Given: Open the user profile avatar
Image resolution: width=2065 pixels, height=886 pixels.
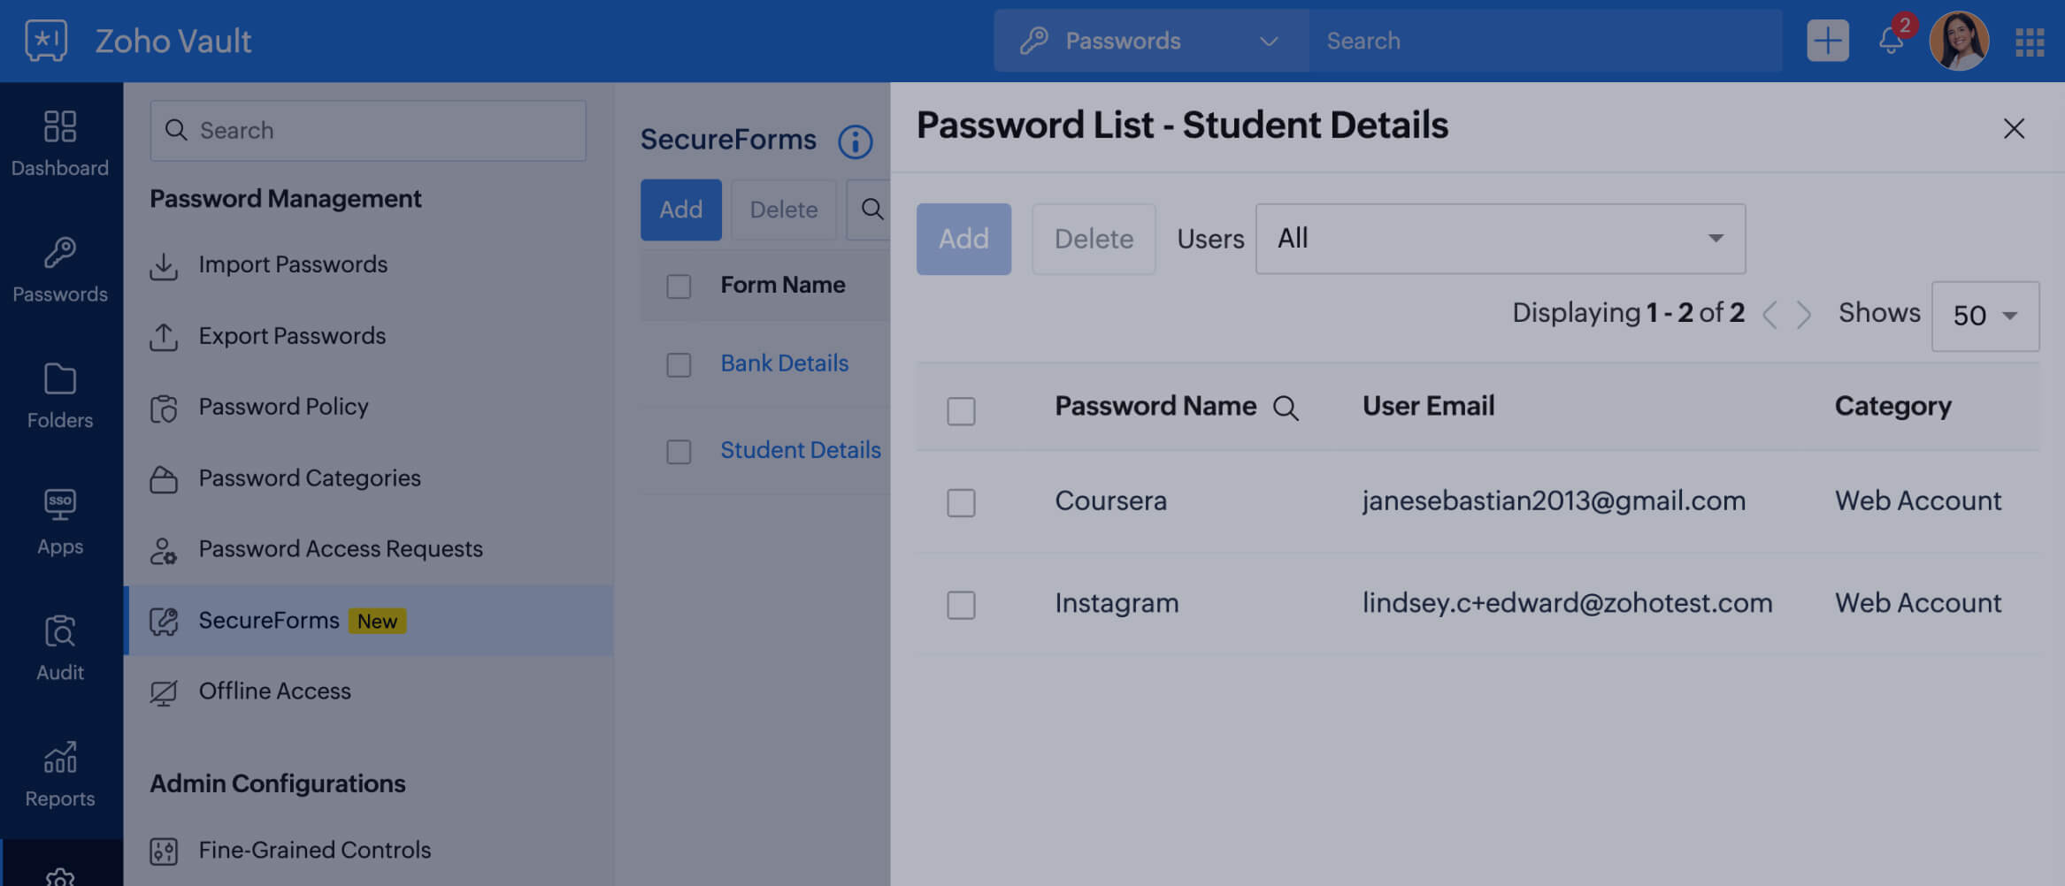Looking at the screenshot, I should pyautogui.click(x=1959, y=41).
